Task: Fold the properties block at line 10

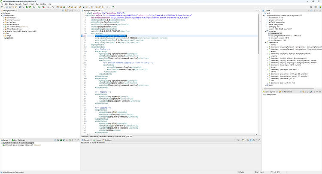Action: click(86, 33)
